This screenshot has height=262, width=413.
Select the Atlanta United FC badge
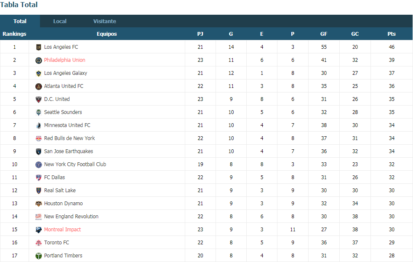tap(38, 87)
